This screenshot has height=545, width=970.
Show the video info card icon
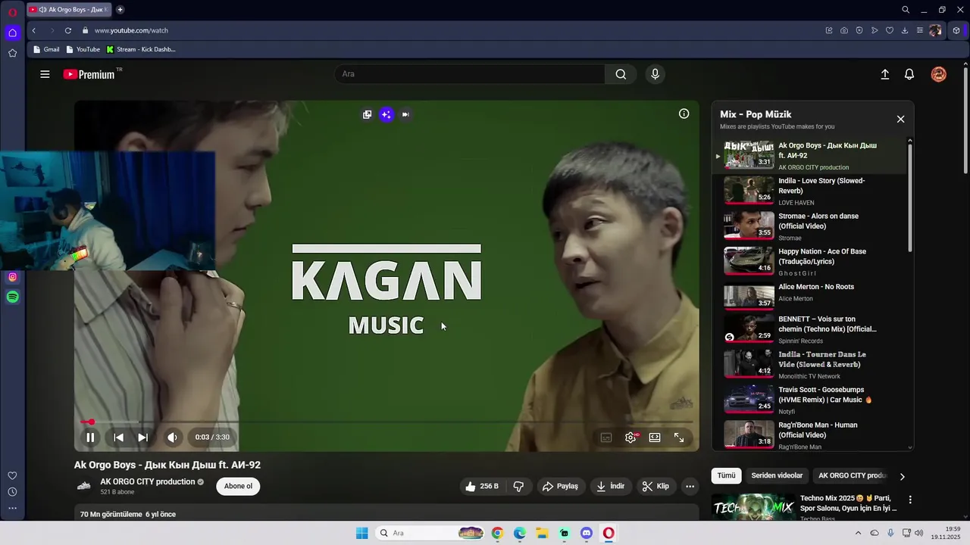click(684, 114)
